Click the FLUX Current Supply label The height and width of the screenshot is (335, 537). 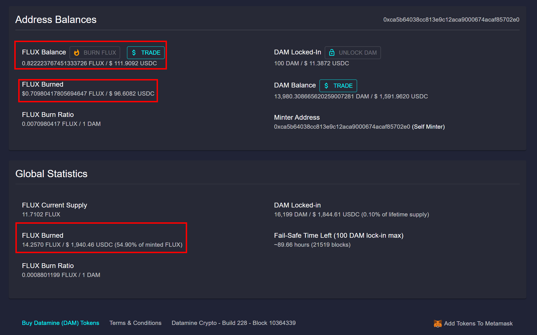tap(55, 205)
